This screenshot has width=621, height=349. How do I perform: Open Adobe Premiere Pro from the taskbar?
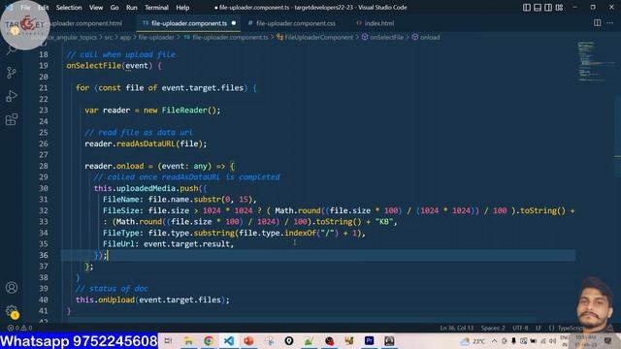coord(369,340)
